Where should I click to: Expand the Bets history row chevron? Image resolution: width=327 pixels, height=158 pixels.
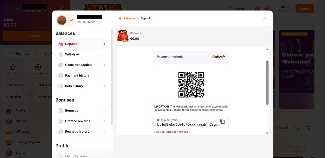104,86
